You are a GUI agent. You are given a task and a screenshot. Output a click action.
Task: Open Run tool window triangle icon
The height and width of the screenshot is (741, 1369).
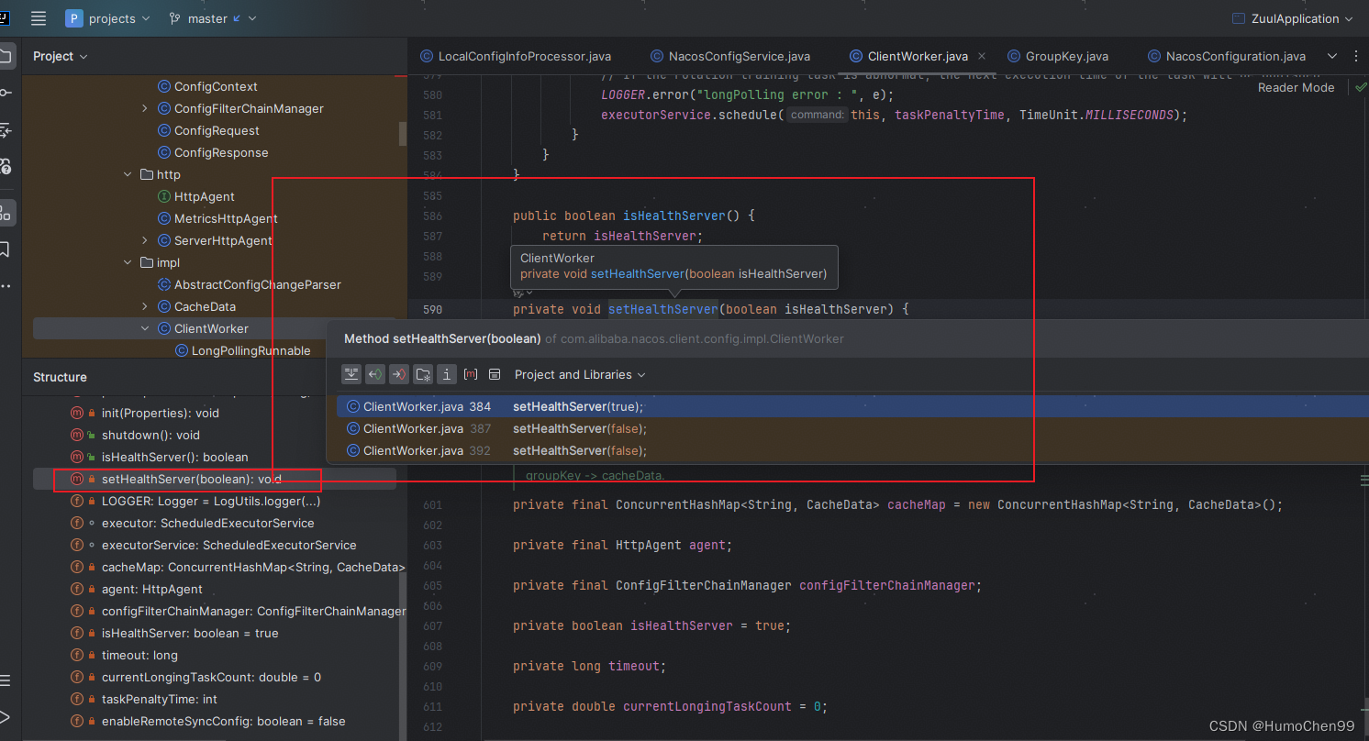(x=6, y=716)
